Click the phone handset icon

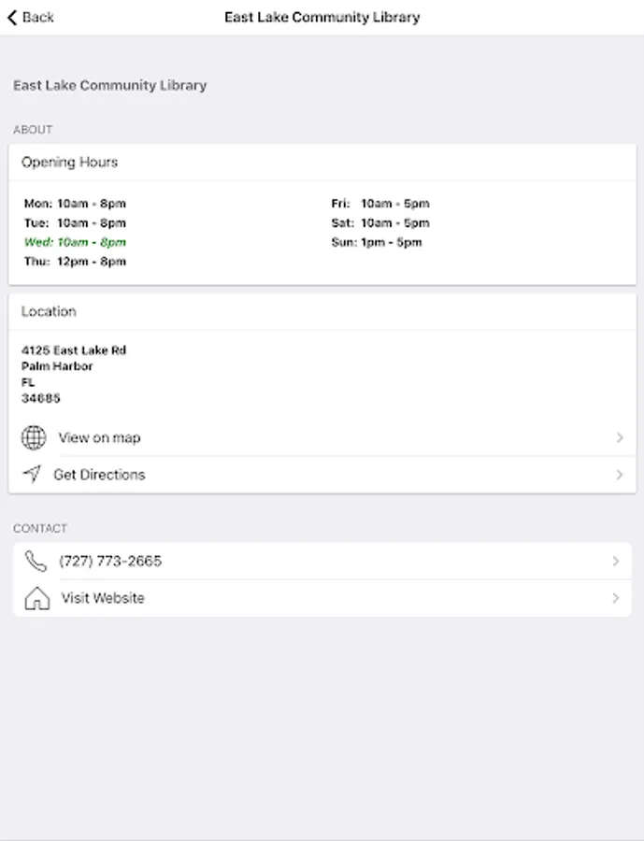(36, 561)
